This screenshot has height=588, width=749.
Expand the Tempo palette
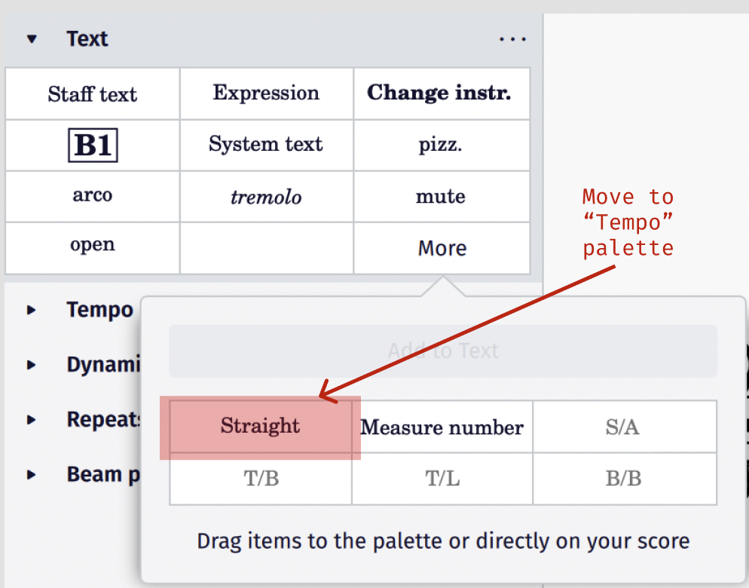(x=32, y=309)
